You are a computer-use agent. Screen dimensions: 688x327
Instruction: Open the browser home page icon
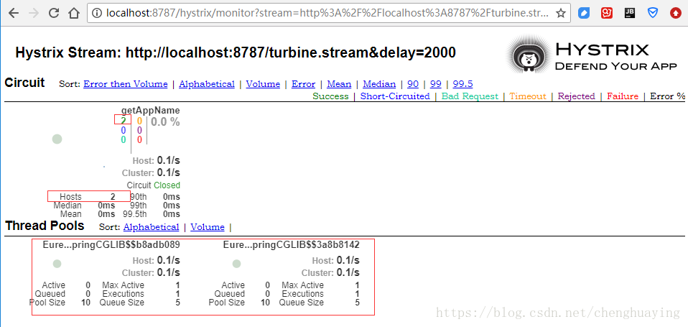tap(74, 13)
